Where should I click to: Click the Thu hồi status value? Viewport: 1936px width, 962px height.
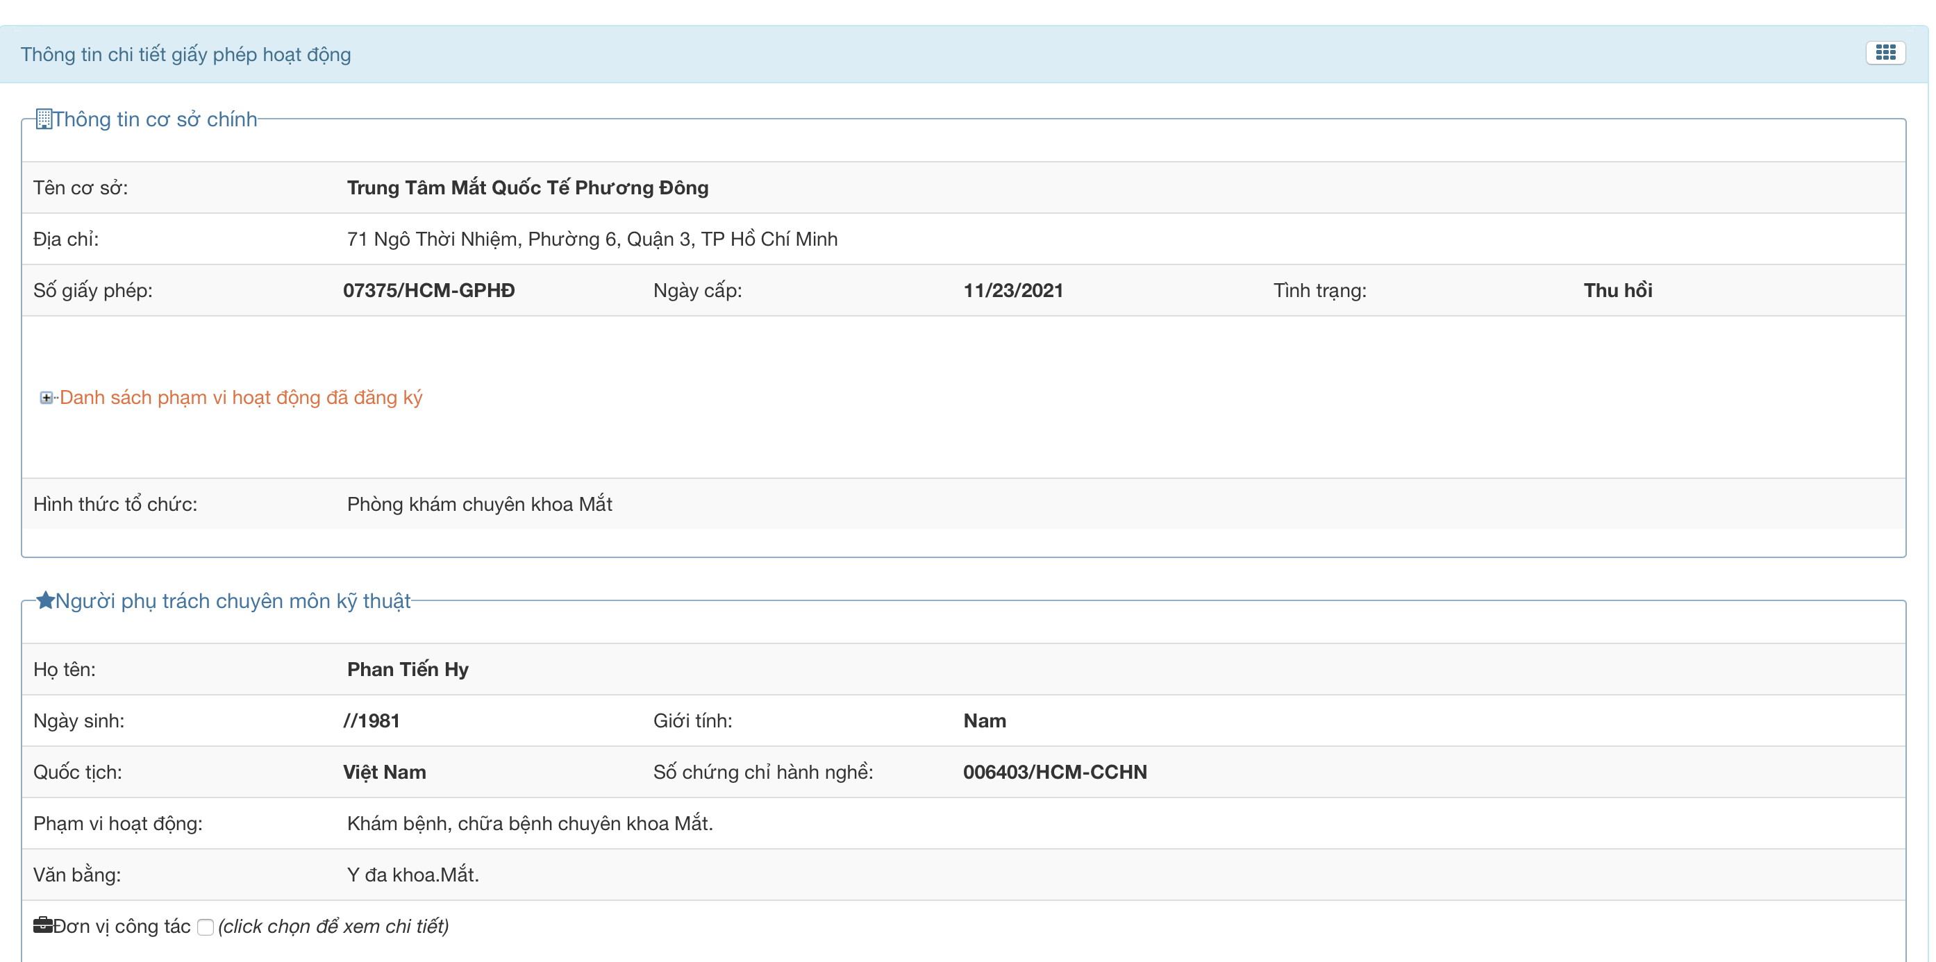pos(1617,291)
